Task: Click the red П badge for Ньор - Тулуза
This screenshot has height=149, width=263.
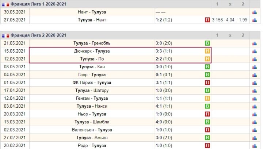Action: point(207,114)
